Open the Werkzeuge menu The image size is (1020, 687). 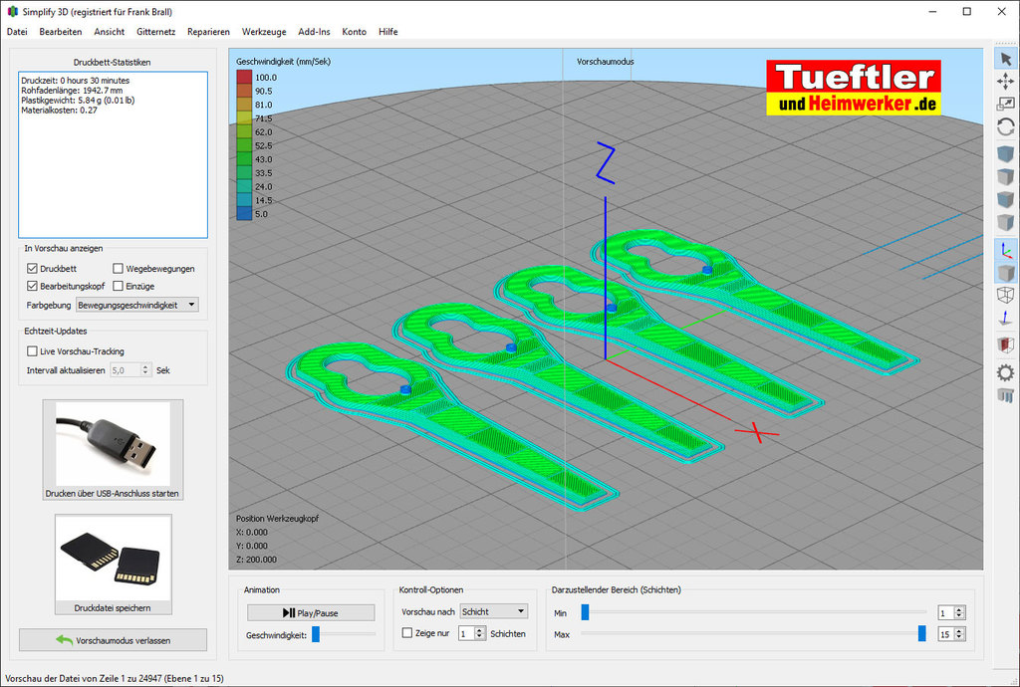(264, 32)
